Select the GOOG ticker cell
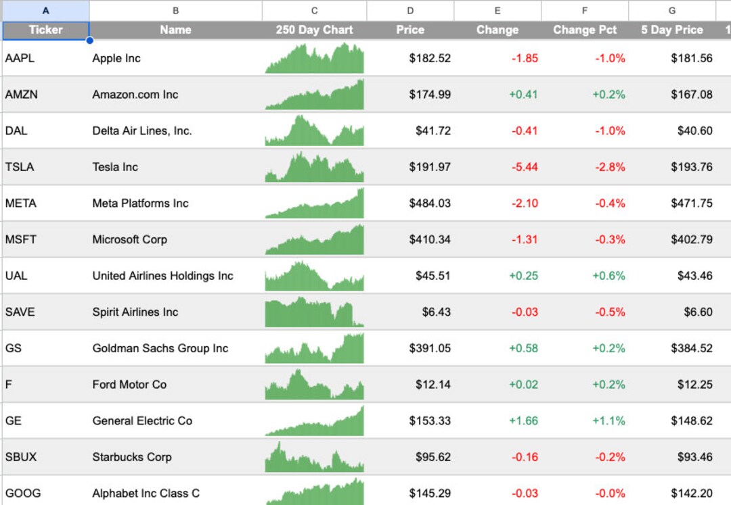 45,494
